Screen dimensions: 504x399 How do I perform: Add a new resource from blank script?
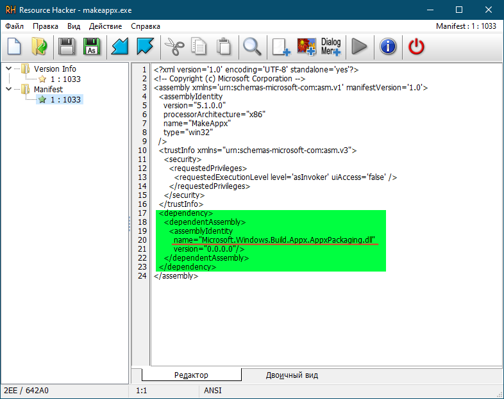pos(281,47)
